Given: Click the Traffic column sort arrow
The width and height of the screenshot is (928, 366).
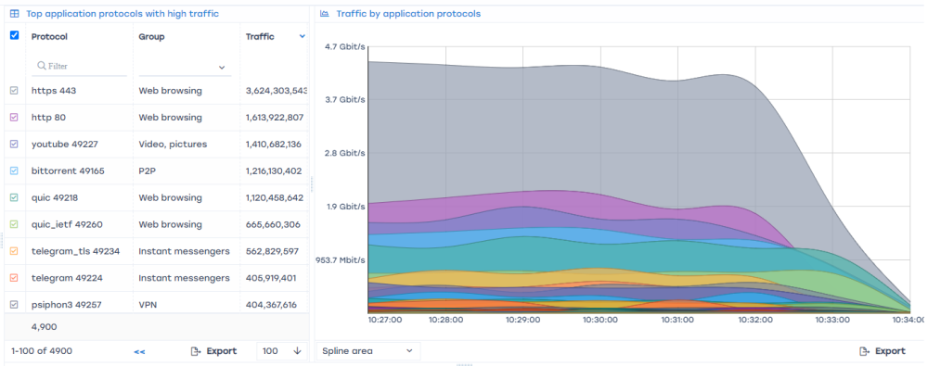Looking at the screenshot, I should [303, 37].
